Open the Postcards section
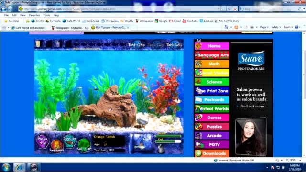Screen dimensions: 306x172 212,100
